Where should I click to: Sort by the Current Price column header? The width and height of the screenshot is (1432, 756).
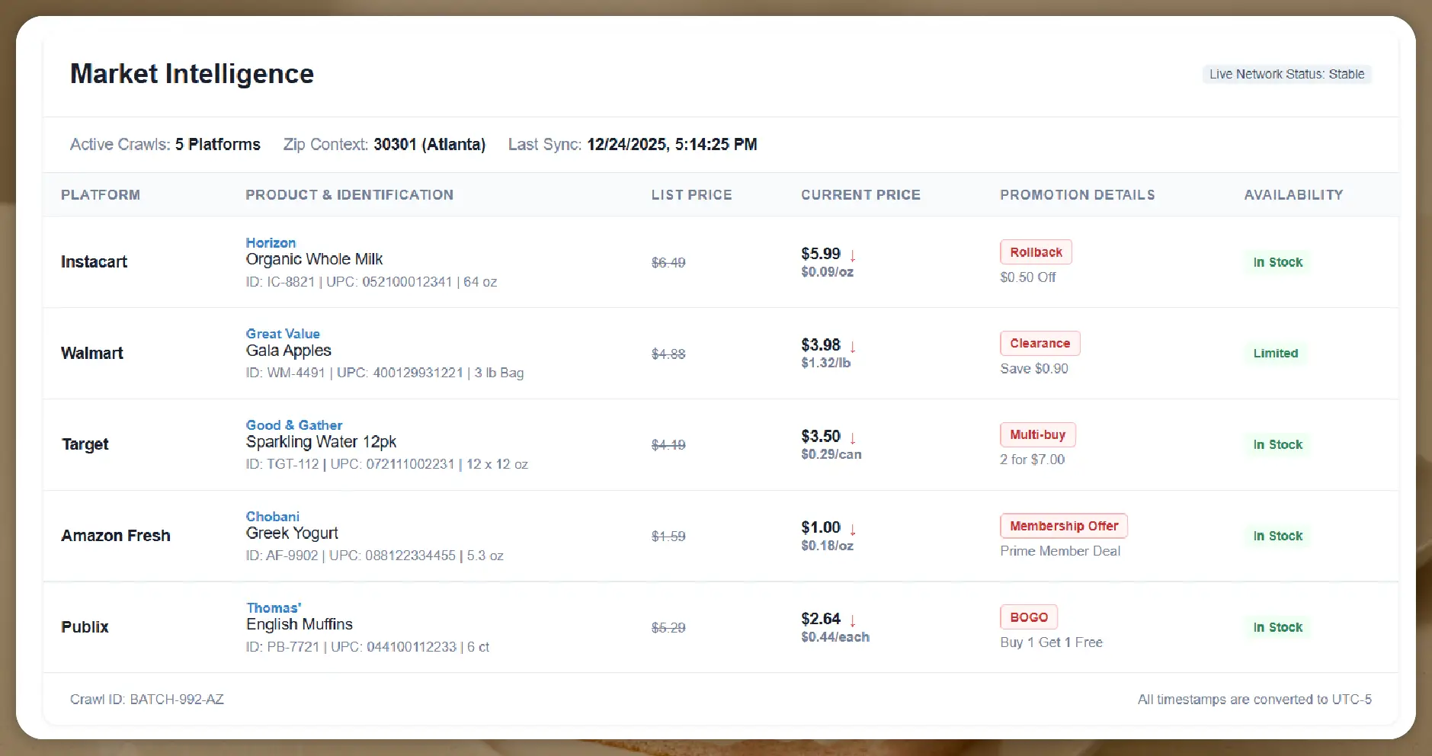pos(860,195)
